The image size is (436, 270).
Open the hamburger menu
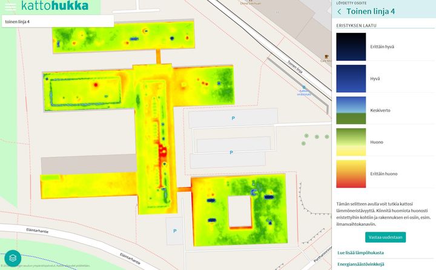[x=10, y=6]
